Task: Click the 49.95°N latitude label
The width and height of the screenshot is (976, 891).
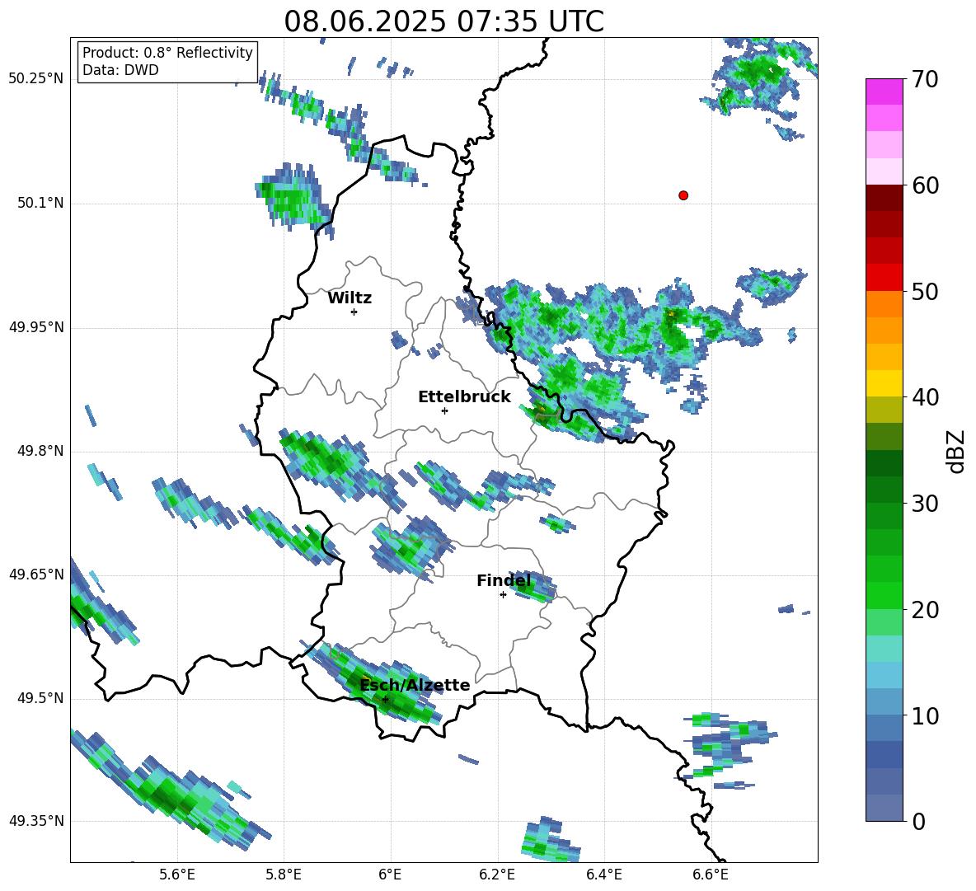Action: [x=36, y=327]
